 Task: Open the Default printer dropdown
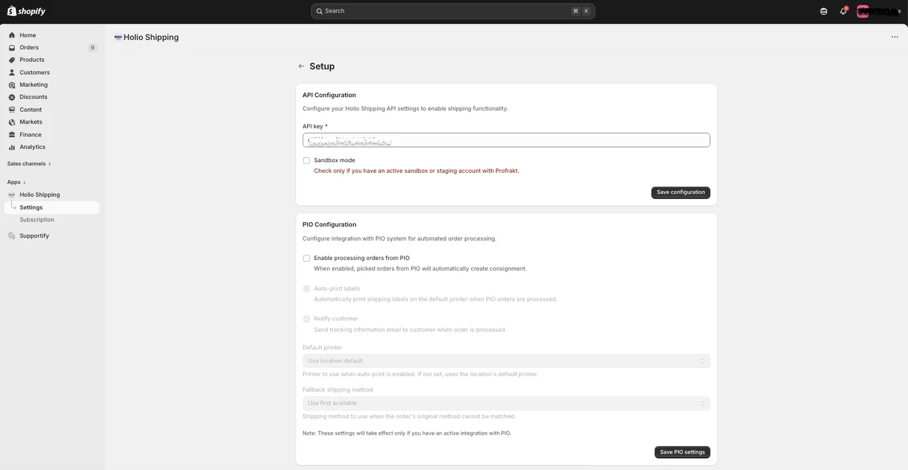506,361
